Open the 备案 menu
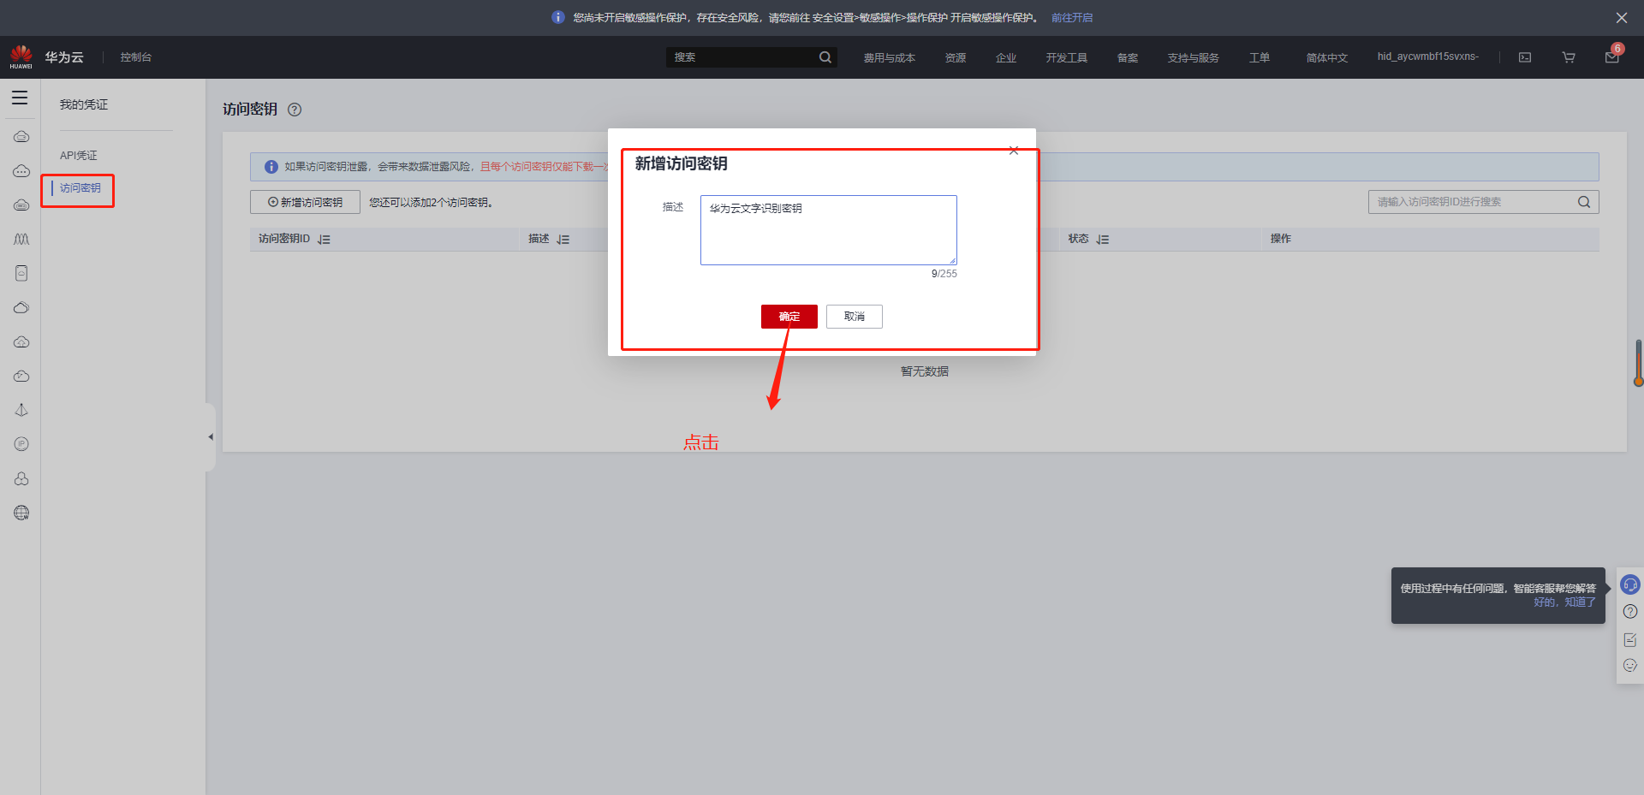This screenshot has height=795, width=1644. tap(1128, 58)
